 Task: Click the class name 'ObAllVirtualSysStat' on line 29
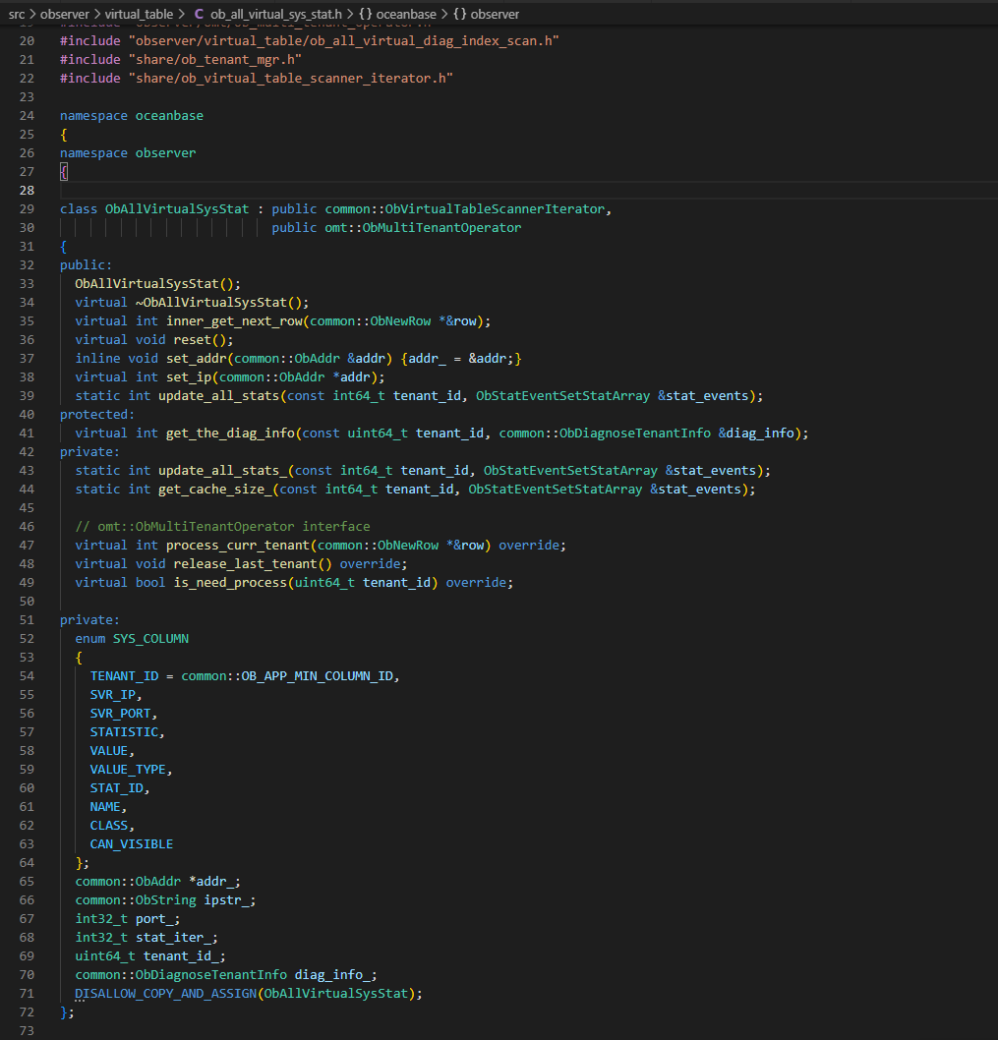pos(177,209)
